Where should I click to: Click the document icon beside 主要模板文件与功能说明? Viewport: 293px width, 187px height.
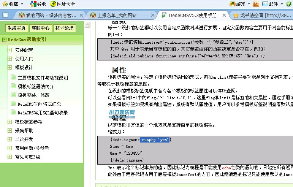(13, 77)
